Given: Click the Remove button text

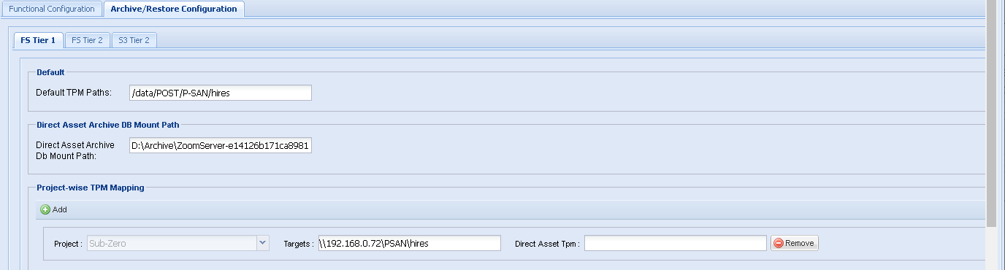Looking at the screenshot, I should [x=800, y=243].
